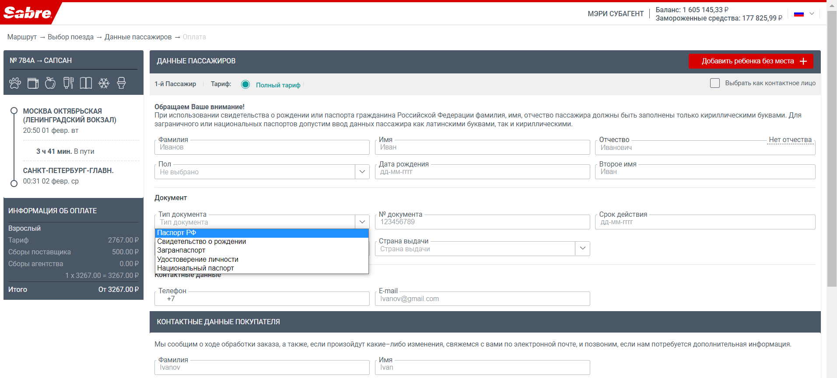Click the apple food service icon

click(50, 83)
